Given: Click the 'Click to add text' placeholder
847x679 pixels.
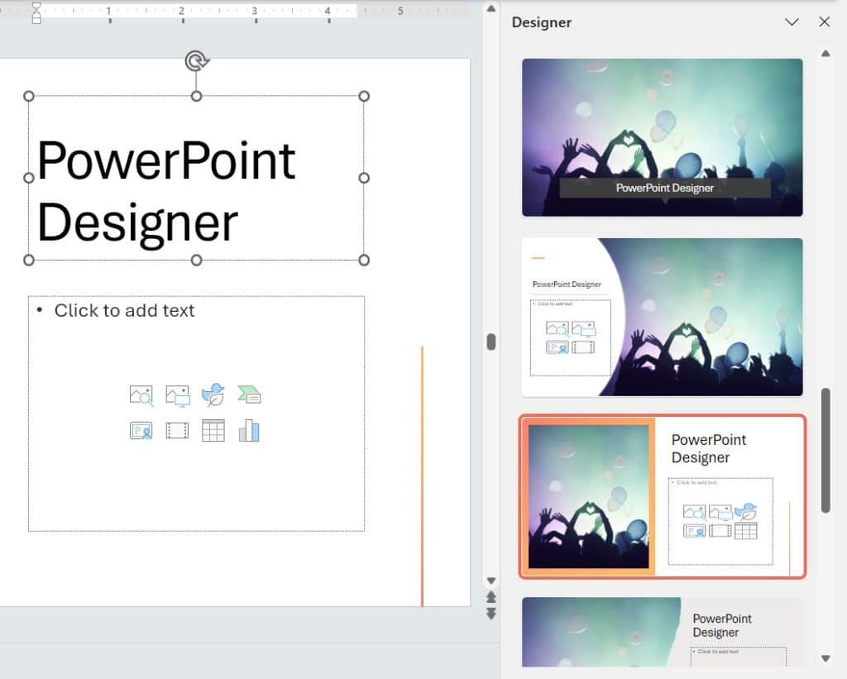Looking at the screenshot, I should coord(124,311).
